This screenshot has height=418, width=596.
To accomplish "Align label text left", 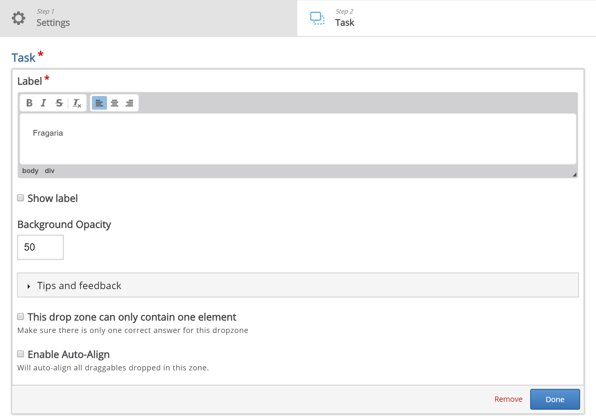I will (99, 103).
